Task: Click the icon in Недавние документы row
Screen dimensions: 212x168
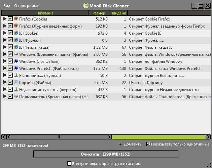Action: (16, 89)
